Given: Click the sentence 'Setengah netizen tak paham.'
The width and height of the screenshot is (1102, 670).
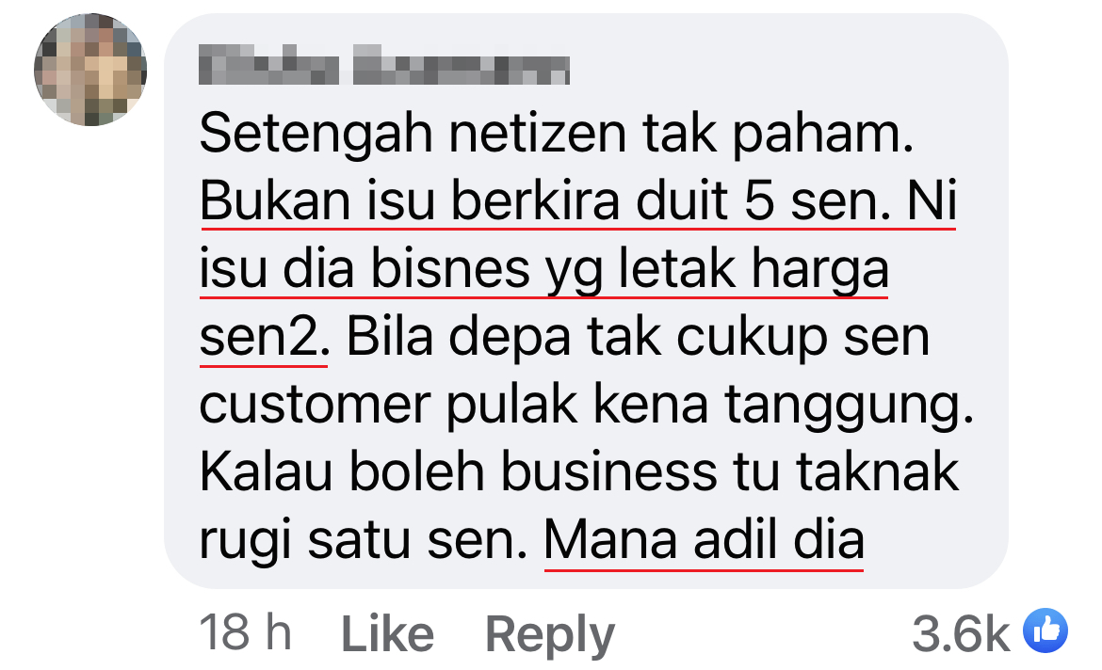Looking at the screenshot, I should tap(557, 134).
